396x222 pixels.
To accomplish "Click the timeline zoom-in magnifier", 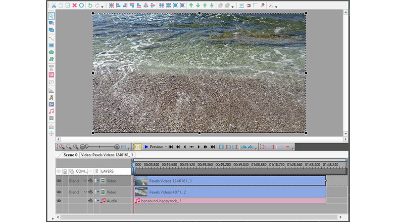I will (62, 147).
